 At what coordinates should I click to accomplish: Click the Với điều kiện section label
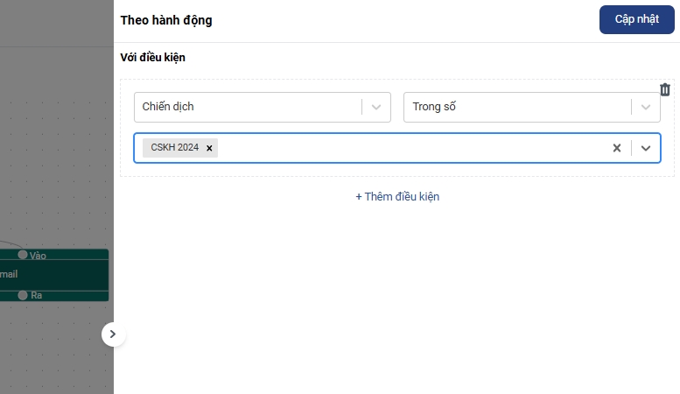pos(153,58)
